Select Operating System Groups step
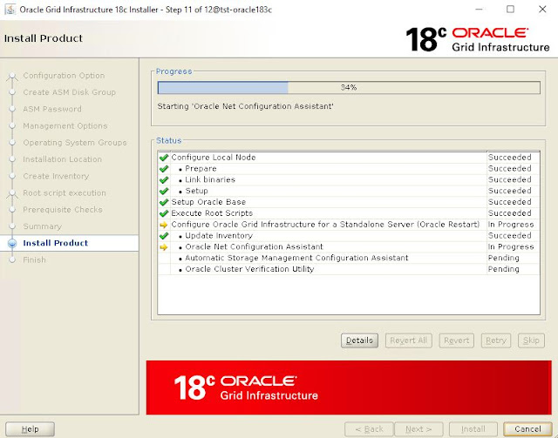The image size is (558, 438). [75, 143]
